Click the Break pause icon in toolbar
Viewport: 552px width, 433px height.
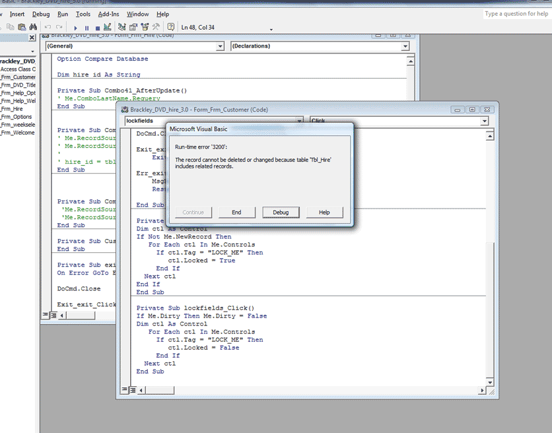pos(86,28)
